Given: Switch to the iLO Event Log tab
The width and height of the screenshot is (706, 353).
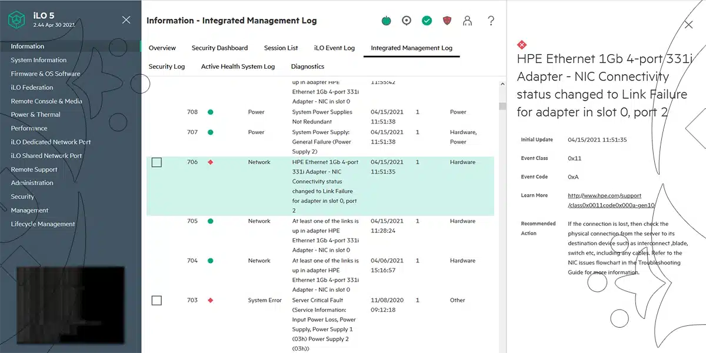Looking at the screenshot, I should pyautogui.click(x=334, y=48).
